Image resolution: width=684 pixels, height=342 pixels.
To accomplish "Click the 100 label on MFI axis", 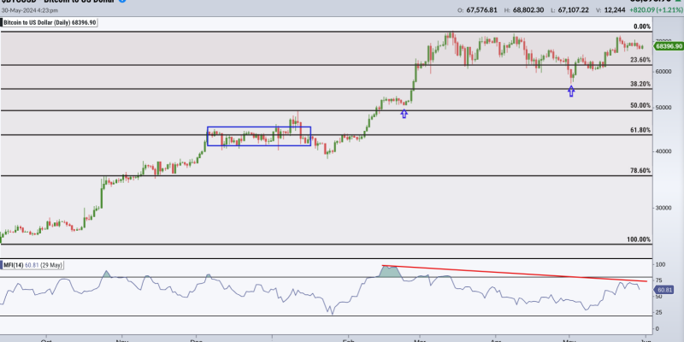I will [660, 264].
